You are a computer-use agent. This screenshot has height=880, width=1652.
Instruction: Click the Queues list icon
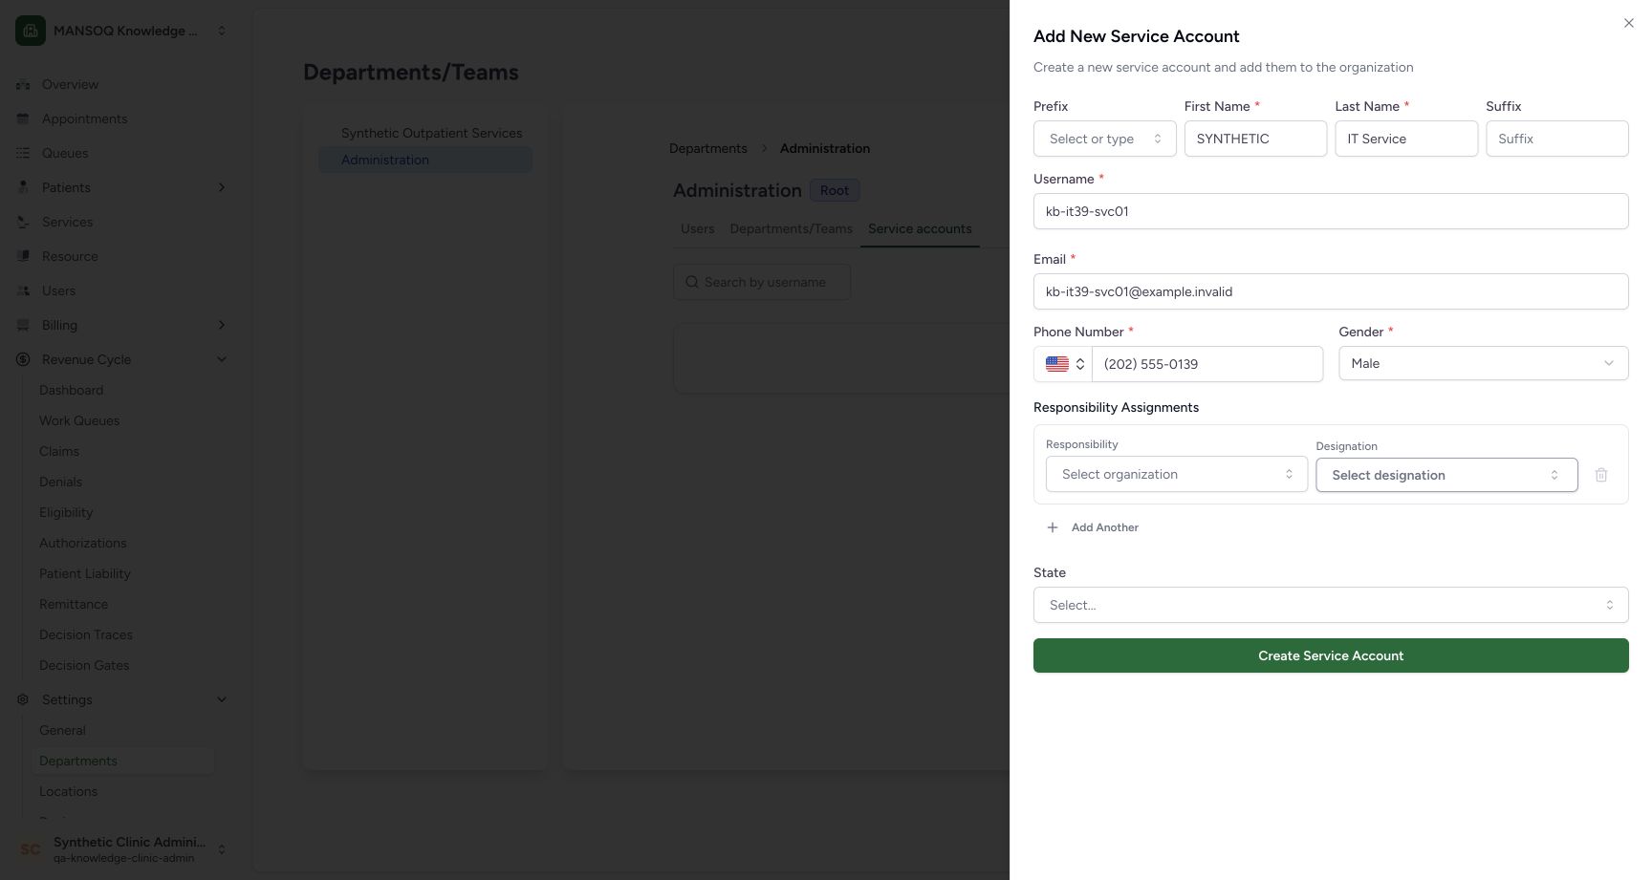(23, 153)
